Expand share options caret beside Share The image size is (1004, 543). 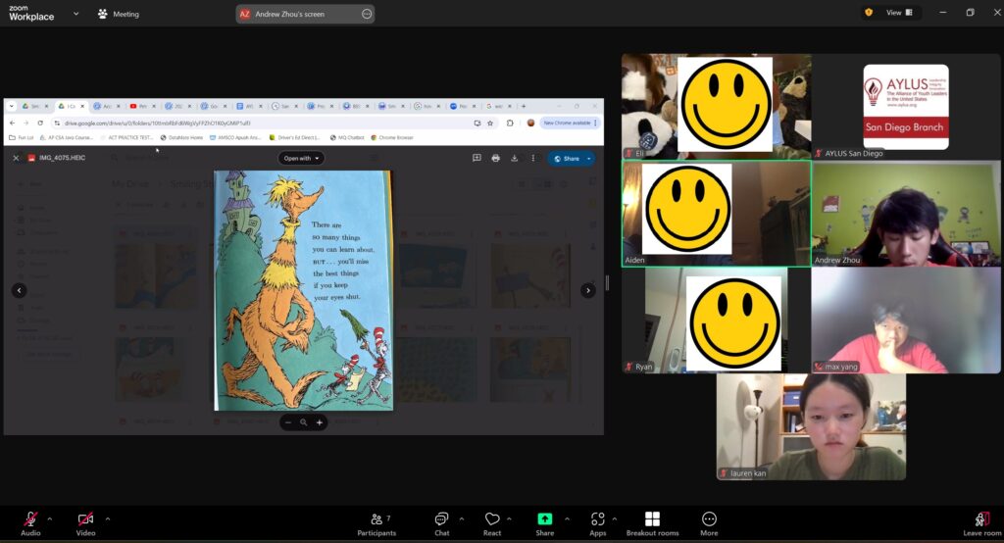(x=567, y=518)
